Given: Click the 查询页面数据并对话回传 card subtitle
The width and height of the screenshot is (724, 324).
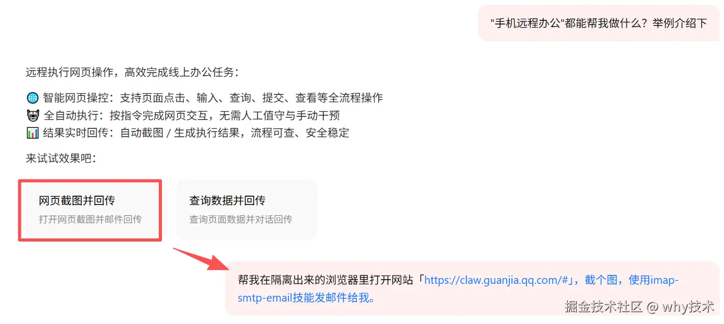Looking at the screenshot, I should (240, 219).
